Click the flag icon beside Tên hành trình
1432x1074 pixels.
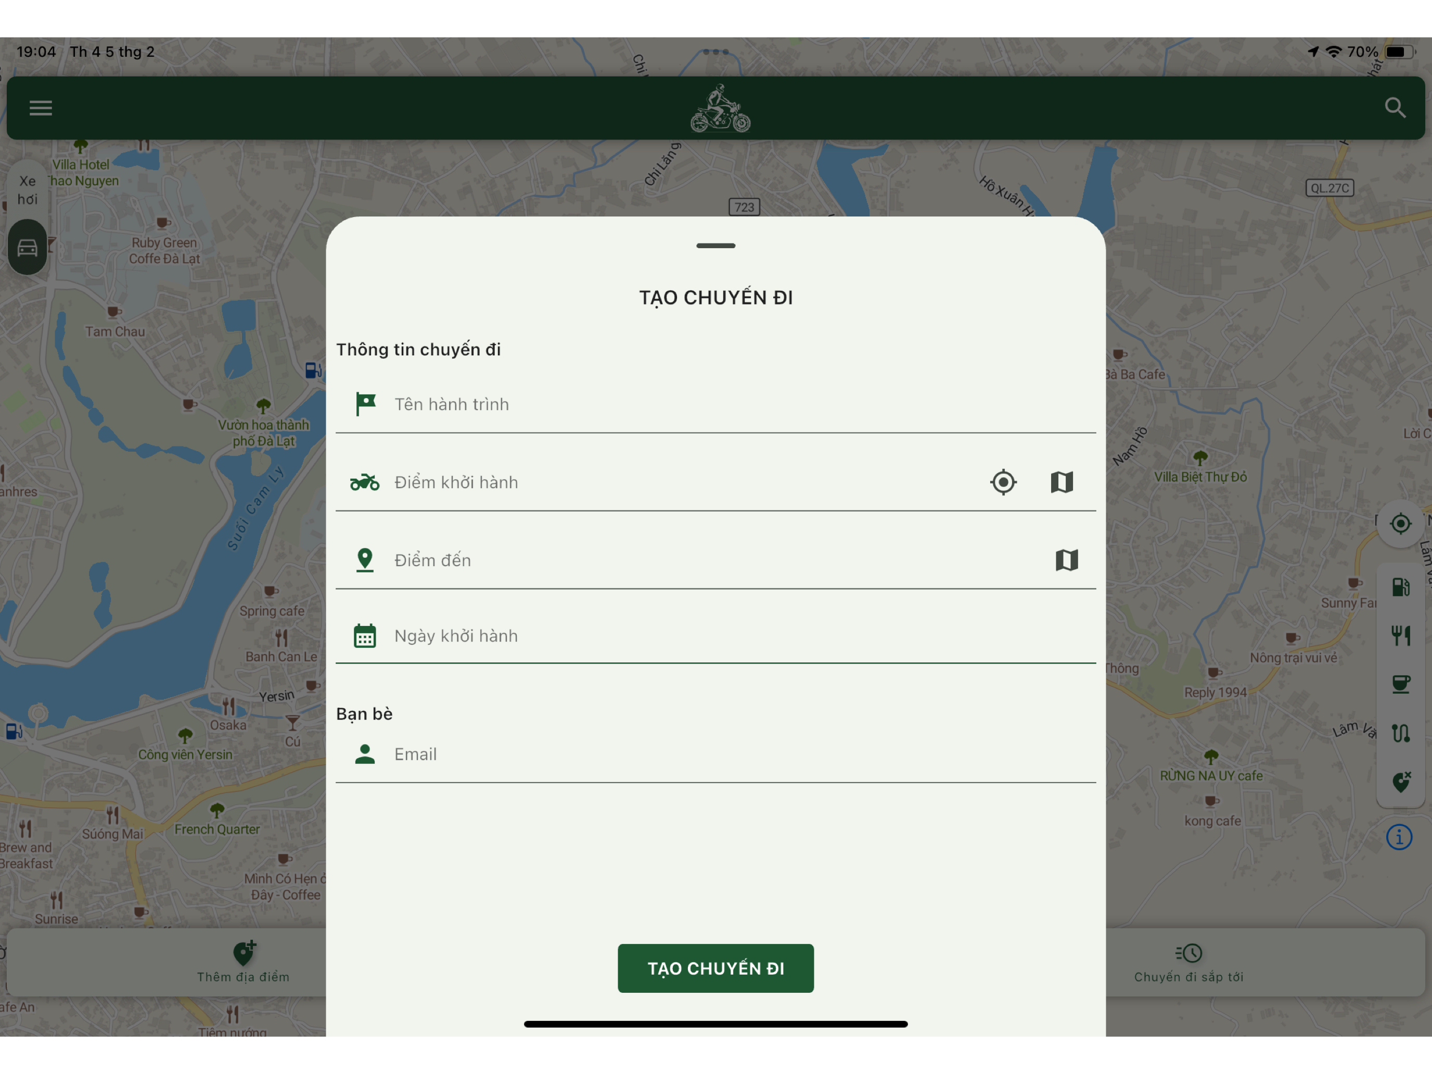(x=365, y=404)
